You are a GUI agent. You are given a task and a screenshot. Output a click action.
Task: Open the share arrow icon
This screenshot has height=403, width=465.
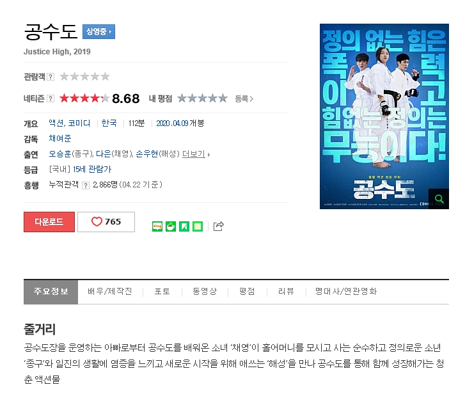pos(219,226)
